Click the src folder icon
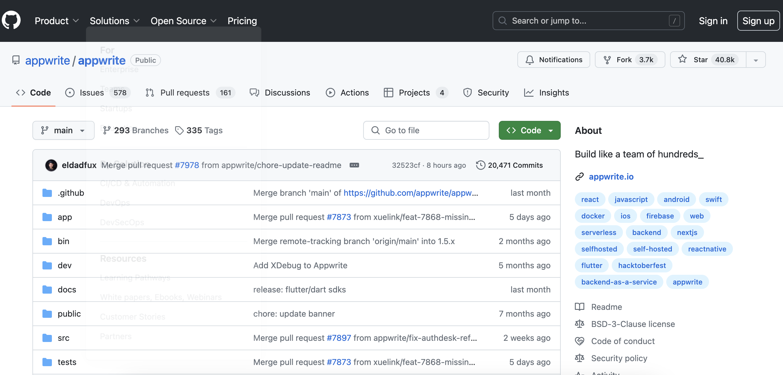The height and width of the screenshot is (375, 783). pyautogui.click(x=47, y=338)
